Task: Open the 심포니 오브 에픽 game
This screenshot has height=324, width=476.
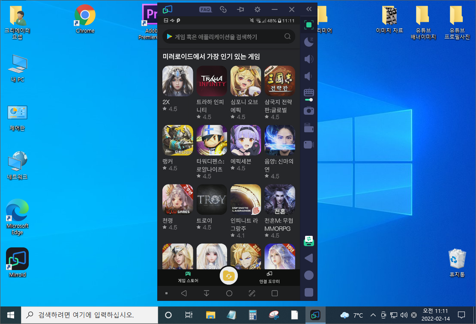Action: (245, 81)
